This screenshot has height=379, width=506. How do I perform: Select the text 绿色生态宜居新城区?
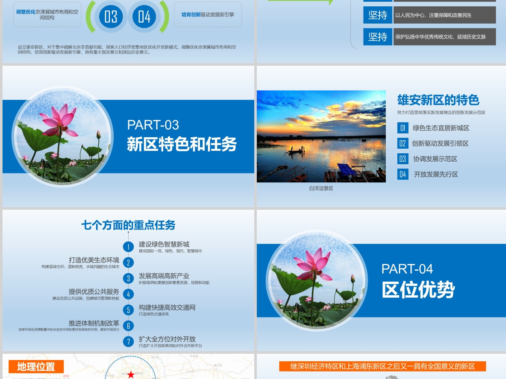[441, 128]
